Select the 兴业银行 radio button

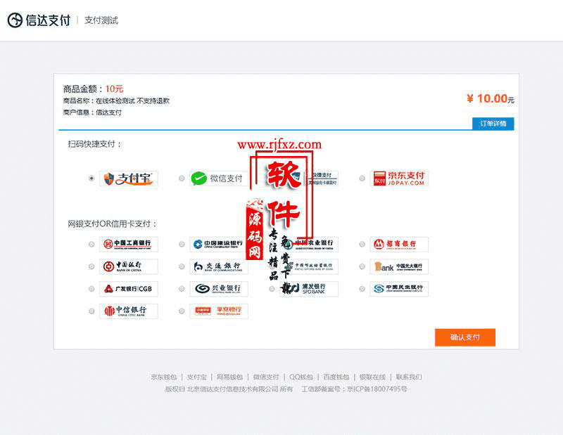182,289
